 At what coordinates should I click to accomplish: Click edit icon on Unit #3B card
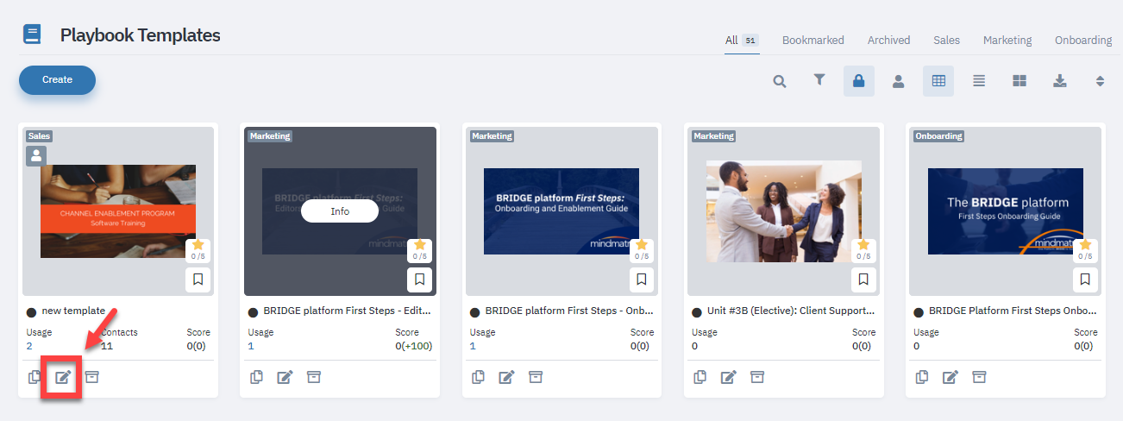click(x=729, y=377)
